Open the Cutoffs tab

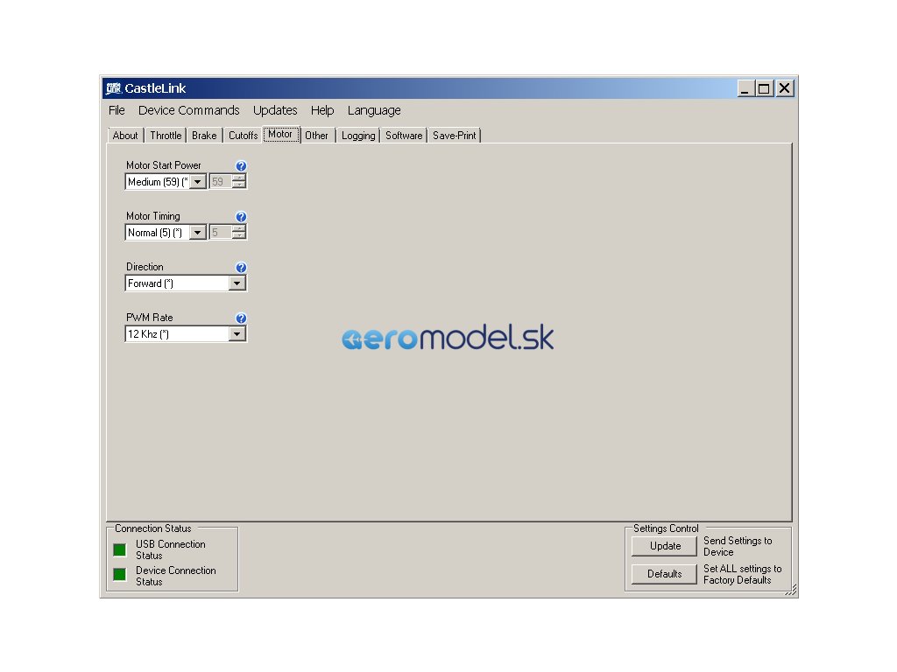[243, 136]
